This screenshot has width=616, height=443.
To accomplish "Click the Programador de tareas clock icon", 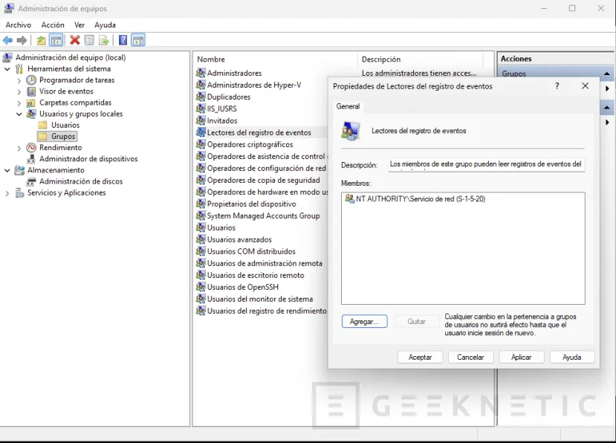I will [31, 80].
